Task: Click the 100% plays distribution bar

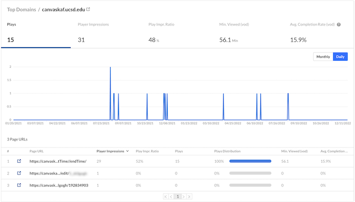Action: (x=250, y=161)
